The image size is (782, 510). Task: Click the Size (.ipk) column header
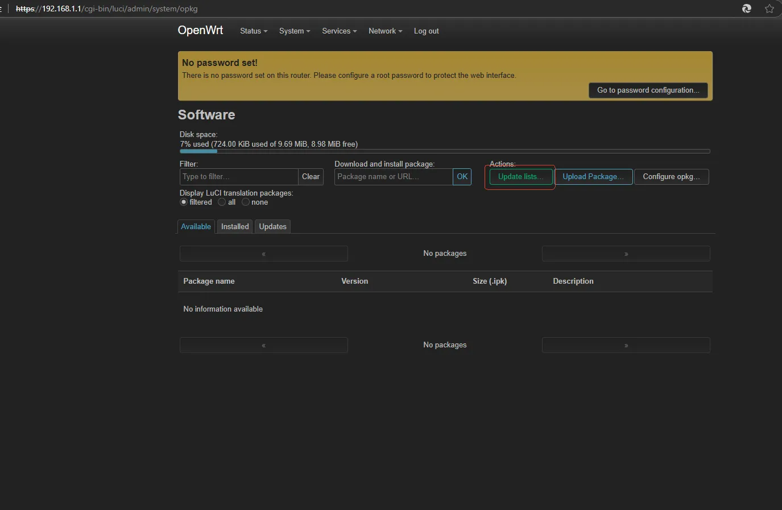tap(490, 281)
